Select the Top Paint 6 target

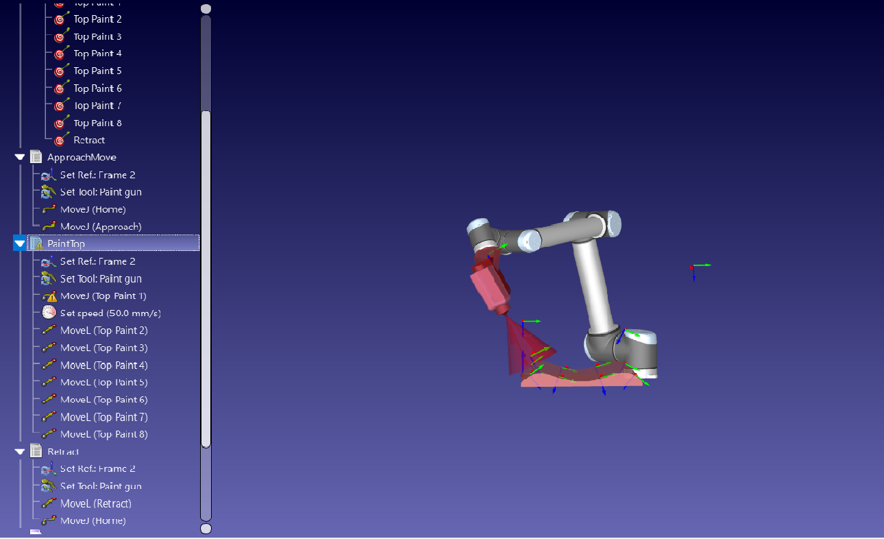[x=97, y=88]
